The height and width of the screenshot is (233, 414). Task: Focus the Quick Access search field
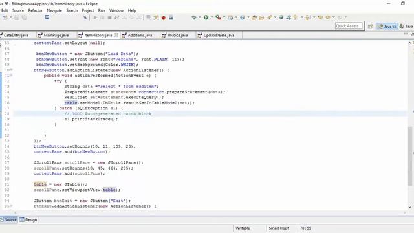(x=349, y=26)
